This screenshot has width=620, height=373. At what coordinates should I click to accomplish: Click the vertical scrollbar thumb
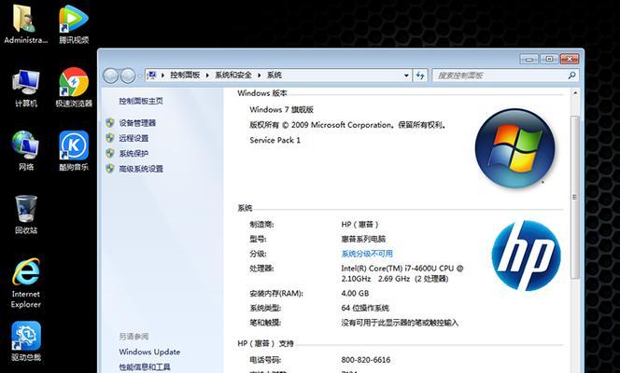coord(575,198)
